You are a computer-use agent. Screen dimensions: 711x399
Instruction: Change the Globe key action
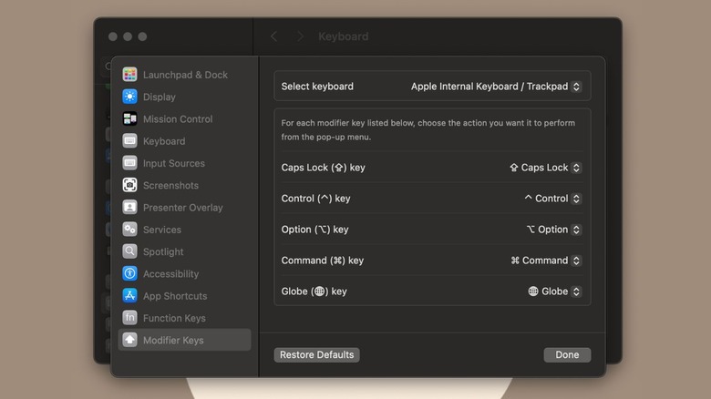(x=554, y=292)
